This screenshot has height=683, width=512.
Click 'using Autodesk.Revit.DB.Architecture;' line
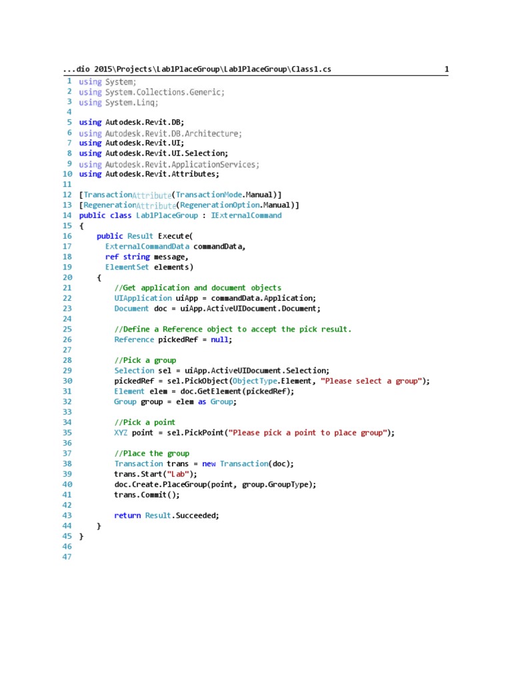pos(160,133)
